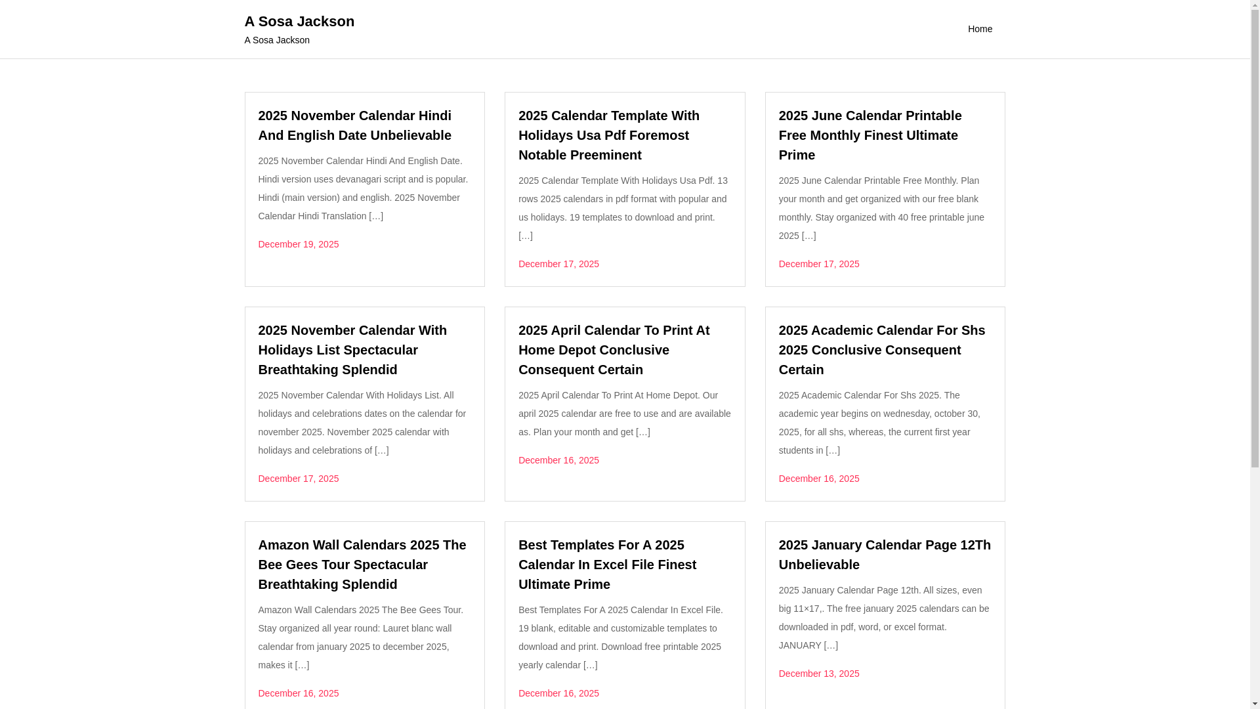Screen dimensions: 1260x709
Task: Open 2025 November Calendar With Holidays List post
Action: [352, 350]
